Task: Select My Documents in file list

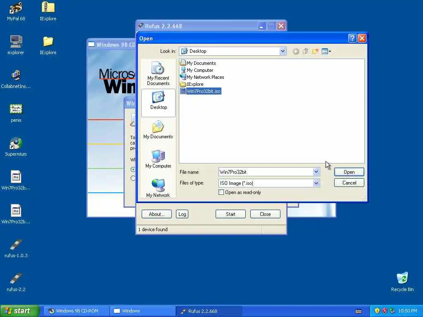Action: [198, 63]
